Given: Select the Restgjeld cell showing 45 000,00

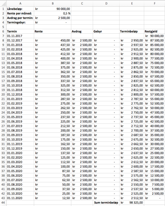Looking at the screenshot, I should (x=154, y=117).
